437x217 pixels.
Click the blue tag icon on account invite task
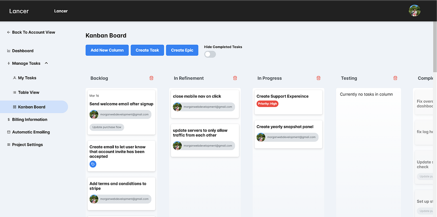coord(93,164)
